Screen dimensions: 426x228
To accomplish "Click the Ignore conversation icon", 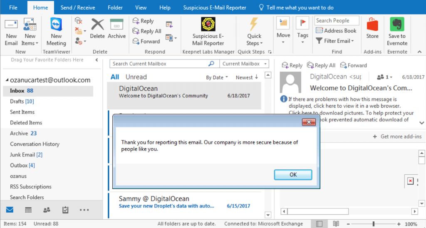I will click(79, 21).
